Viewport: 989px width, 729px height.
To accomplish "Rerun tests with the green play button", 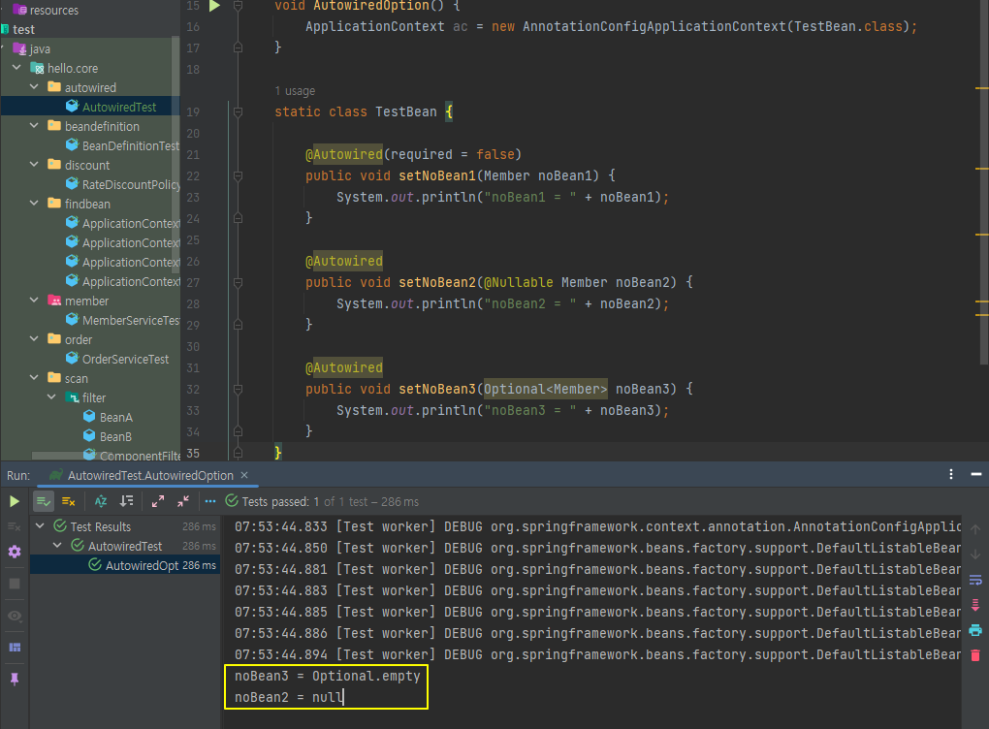I will pos(14,502).
